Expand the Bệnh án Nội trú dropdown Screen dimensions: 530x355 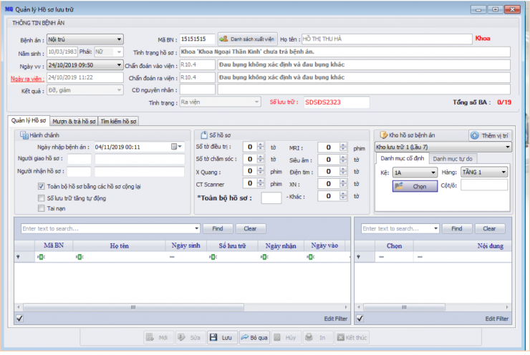pos(118,39)
